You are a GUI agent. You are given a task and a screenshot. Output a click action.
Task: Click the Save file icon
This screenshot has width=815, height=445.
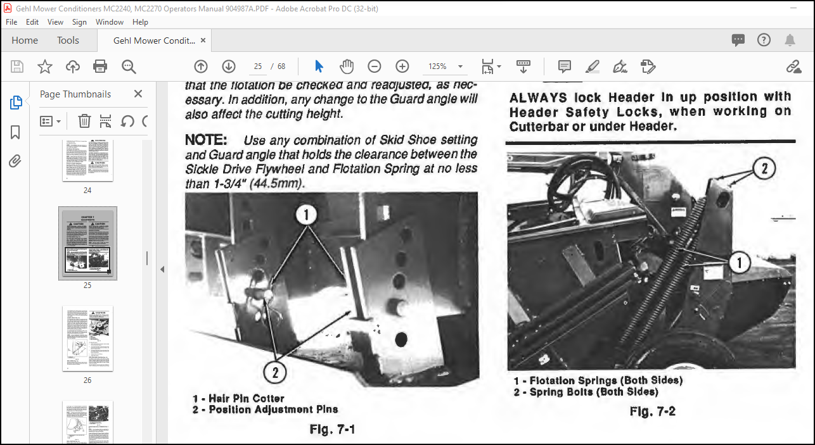click(17, 66)
